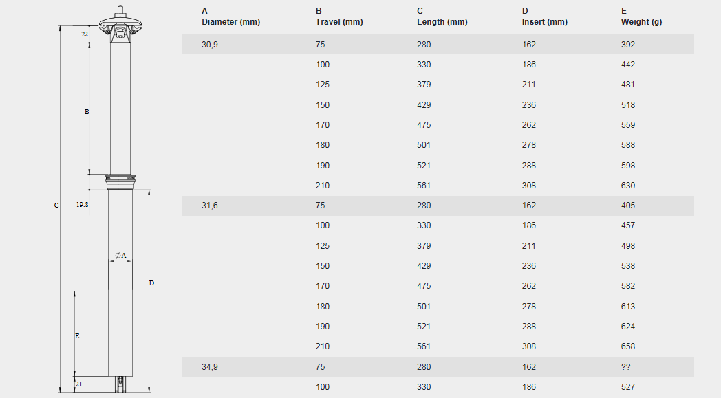Click the 527 weight value
Image resolution: width=721 pixels, height=398 pixels.
click(628, 386)
